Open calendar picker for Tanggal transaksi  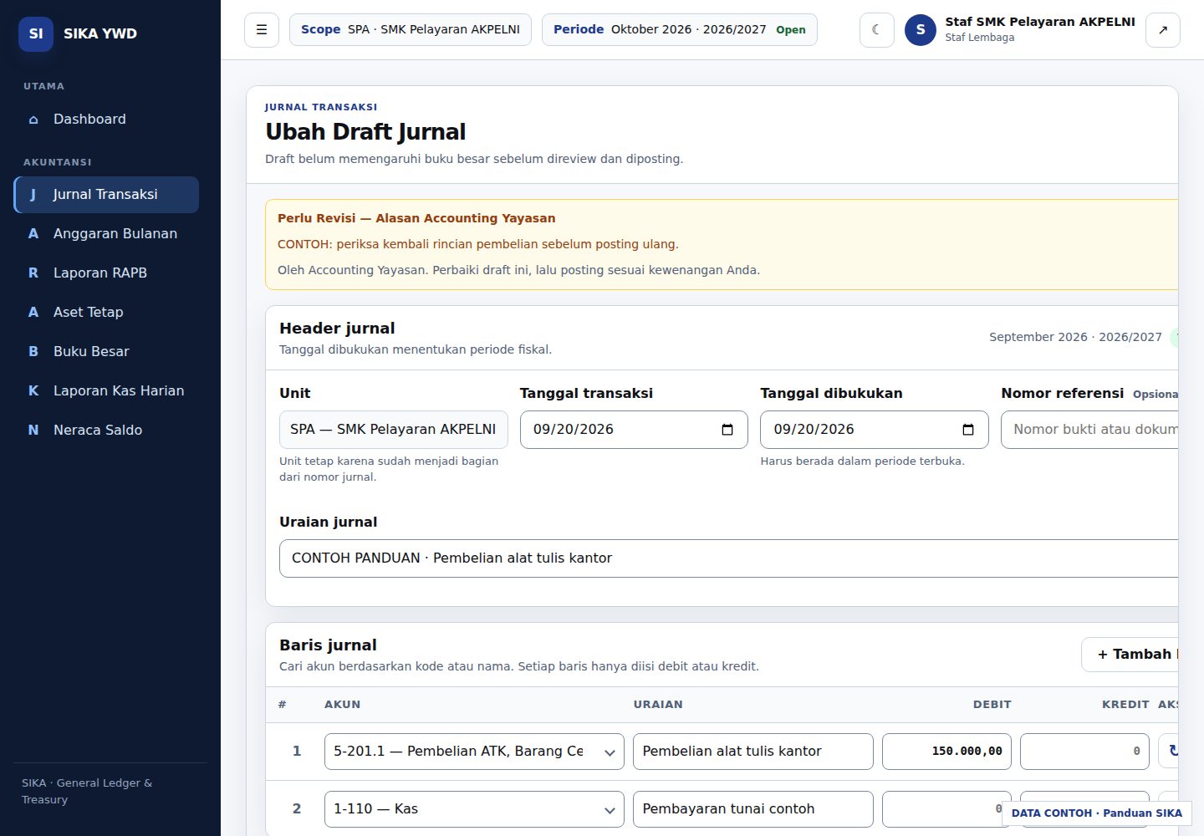tap(727, 430)
